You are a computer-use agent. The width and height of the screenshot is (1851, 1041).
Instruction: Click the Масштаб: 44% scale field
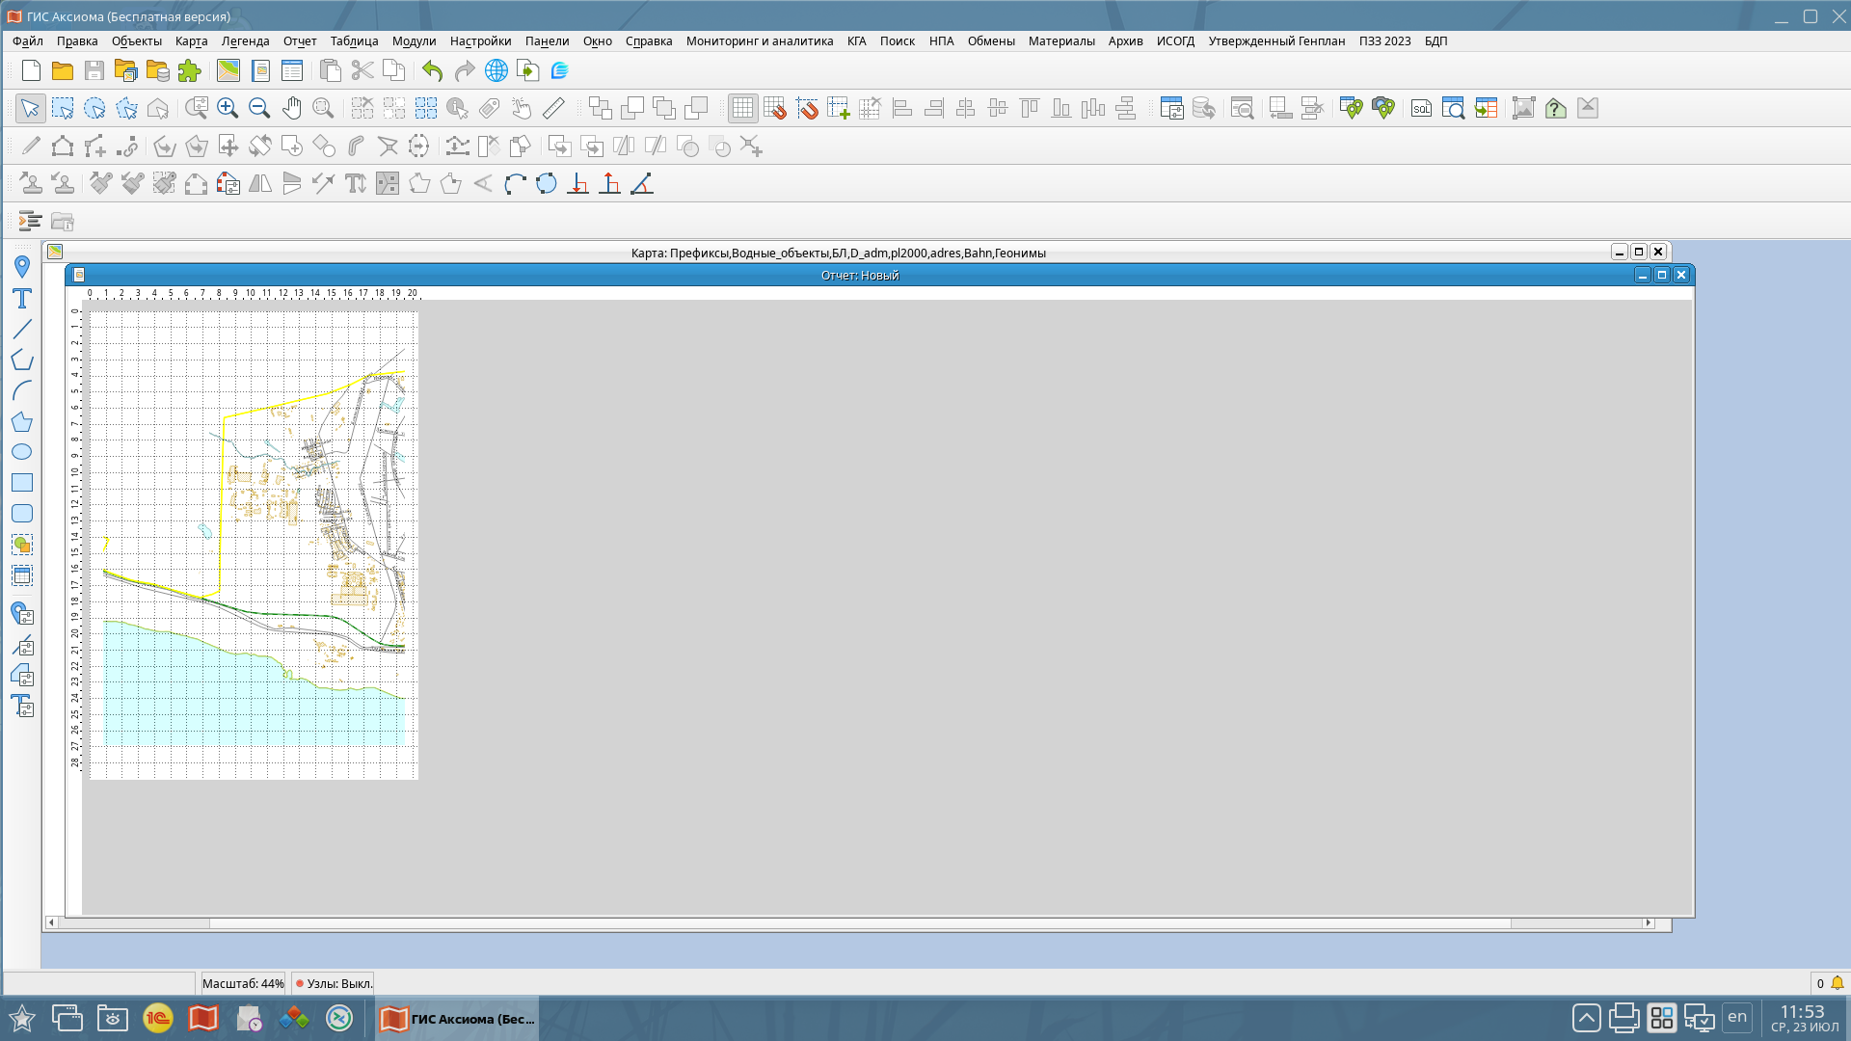tap(243, 983)
